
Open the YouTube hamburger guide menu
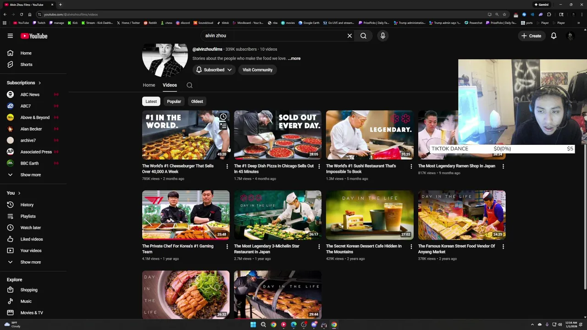click(10, 36)
